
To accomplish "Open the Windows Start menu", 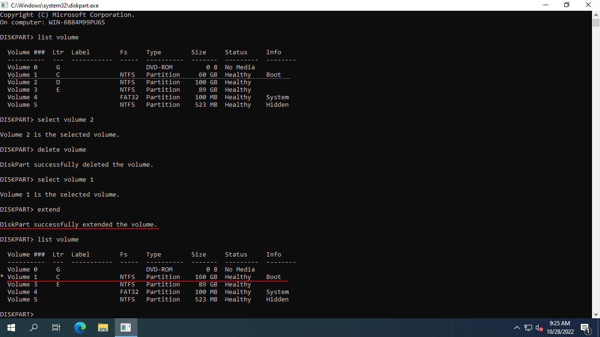I will tap(11, 328).
